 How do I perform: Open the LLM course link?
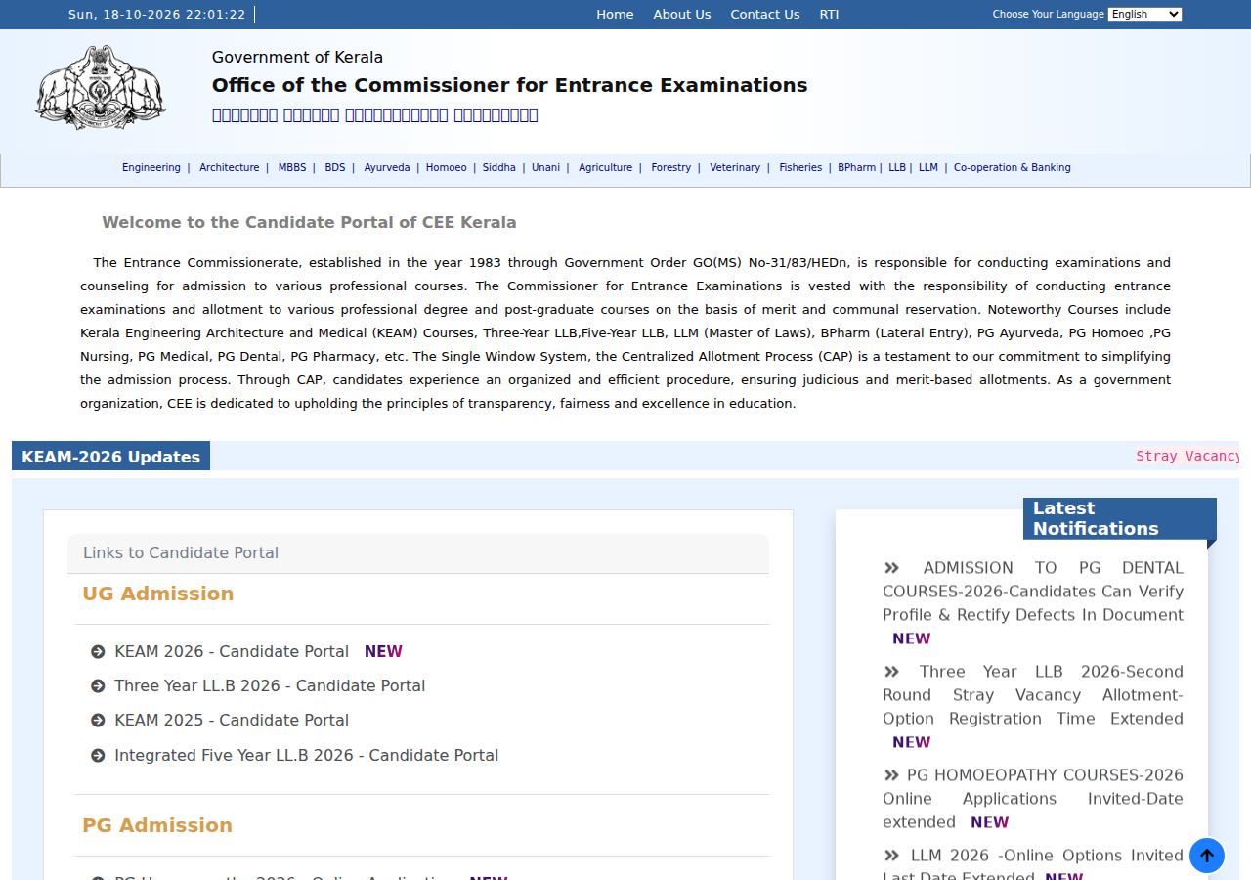click(x=928, y=168)
